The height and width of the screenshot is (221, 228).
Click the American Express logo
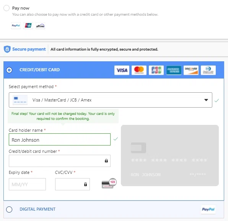174,70
